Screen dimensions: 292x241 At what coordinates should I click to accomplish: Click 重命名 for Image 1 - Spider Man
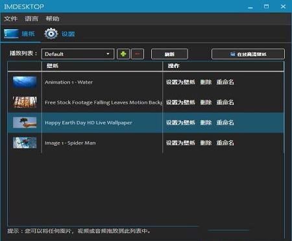coord(225,143)
